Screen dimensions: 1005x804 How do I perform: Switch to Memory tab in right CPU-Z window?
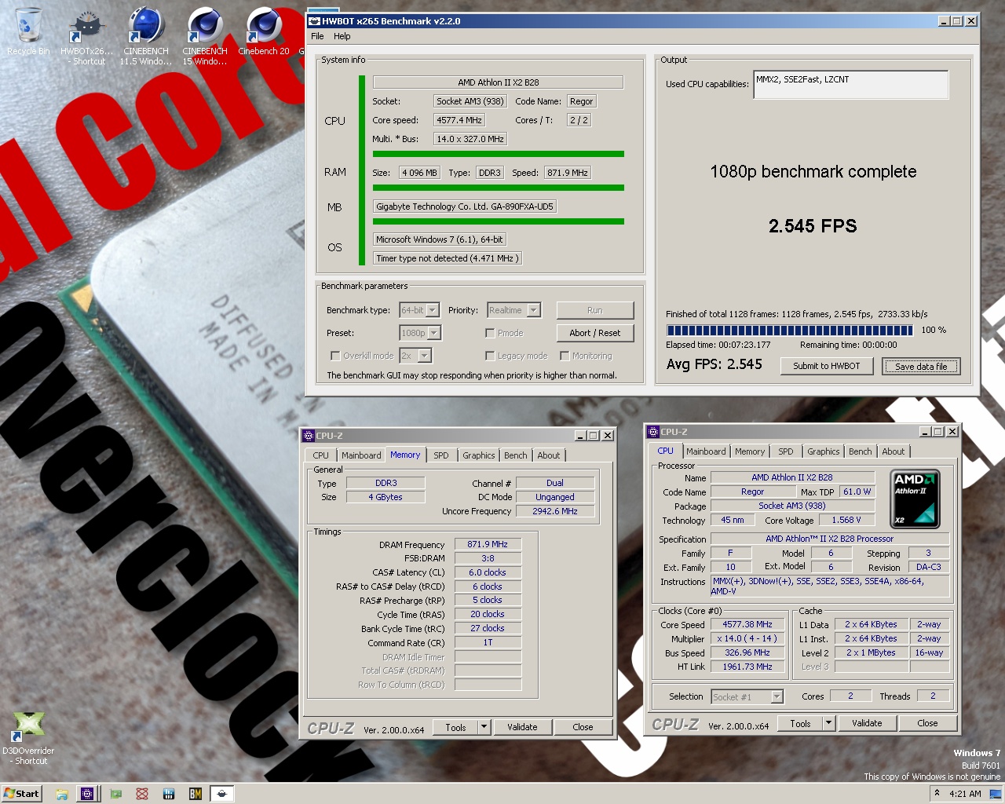click(x=750, y=451)
